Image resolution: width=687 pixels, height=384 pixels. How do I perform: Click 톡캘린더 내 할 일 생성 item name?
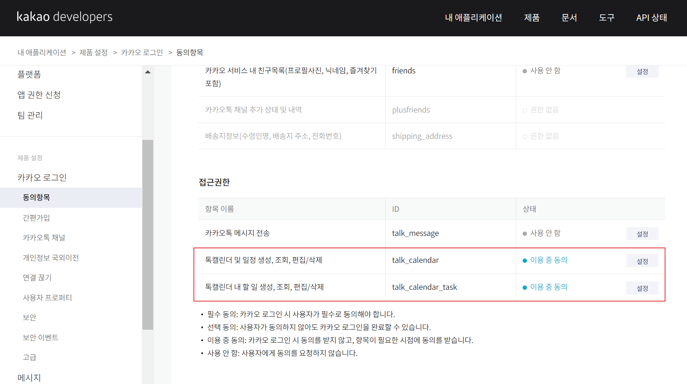coord(264,287)
